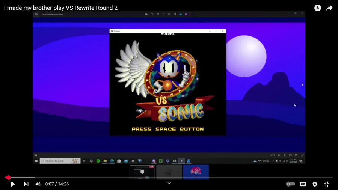338x190 pixels.
Task: Play the video
Action: tap(13, 184)
